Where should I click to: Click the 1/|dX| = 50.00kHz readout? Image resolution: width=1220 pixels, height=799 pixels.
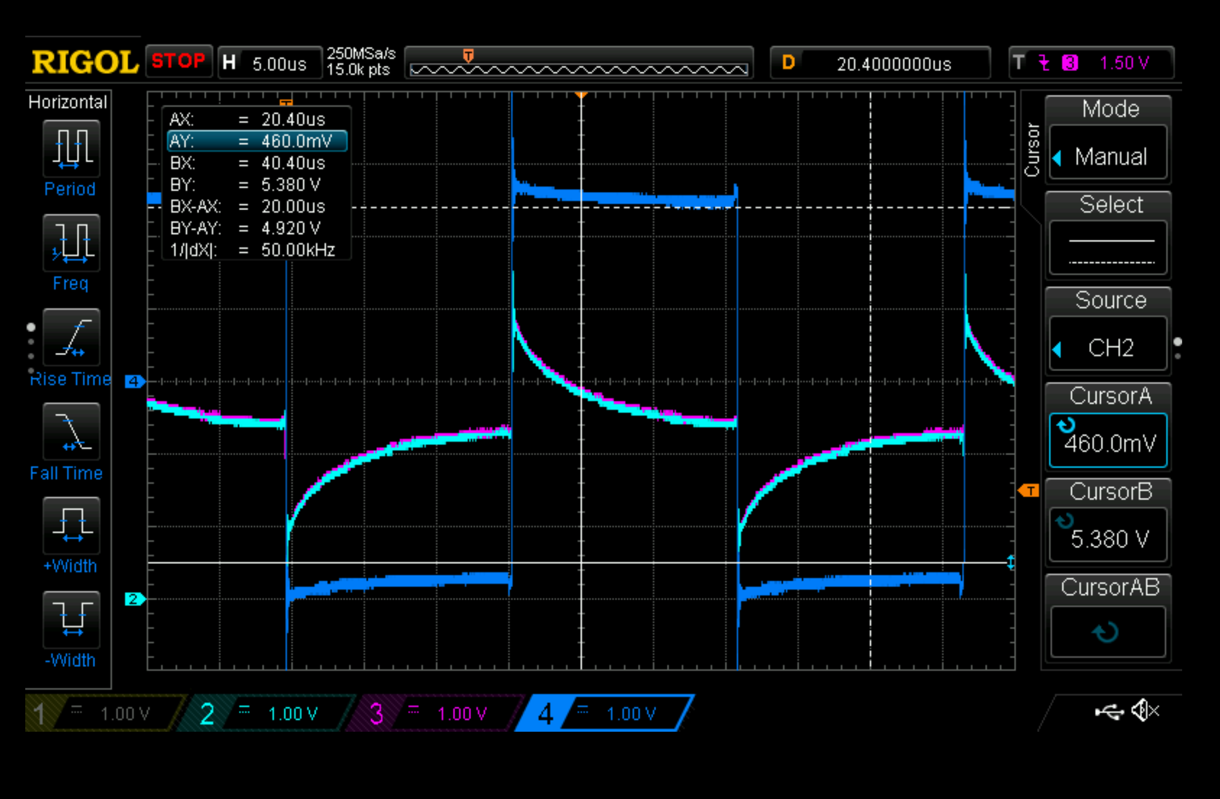pyautogui.click(x=257, y=250)
